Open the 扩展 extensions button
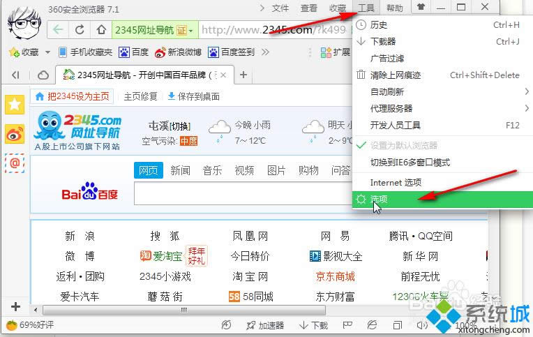 (x=335, y=52)
